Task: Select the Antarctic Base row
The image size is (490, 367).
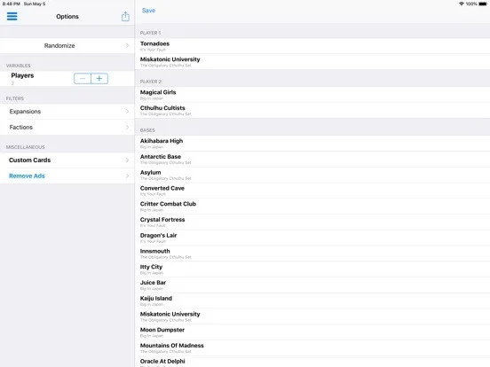Action: (x=312, y=159)
